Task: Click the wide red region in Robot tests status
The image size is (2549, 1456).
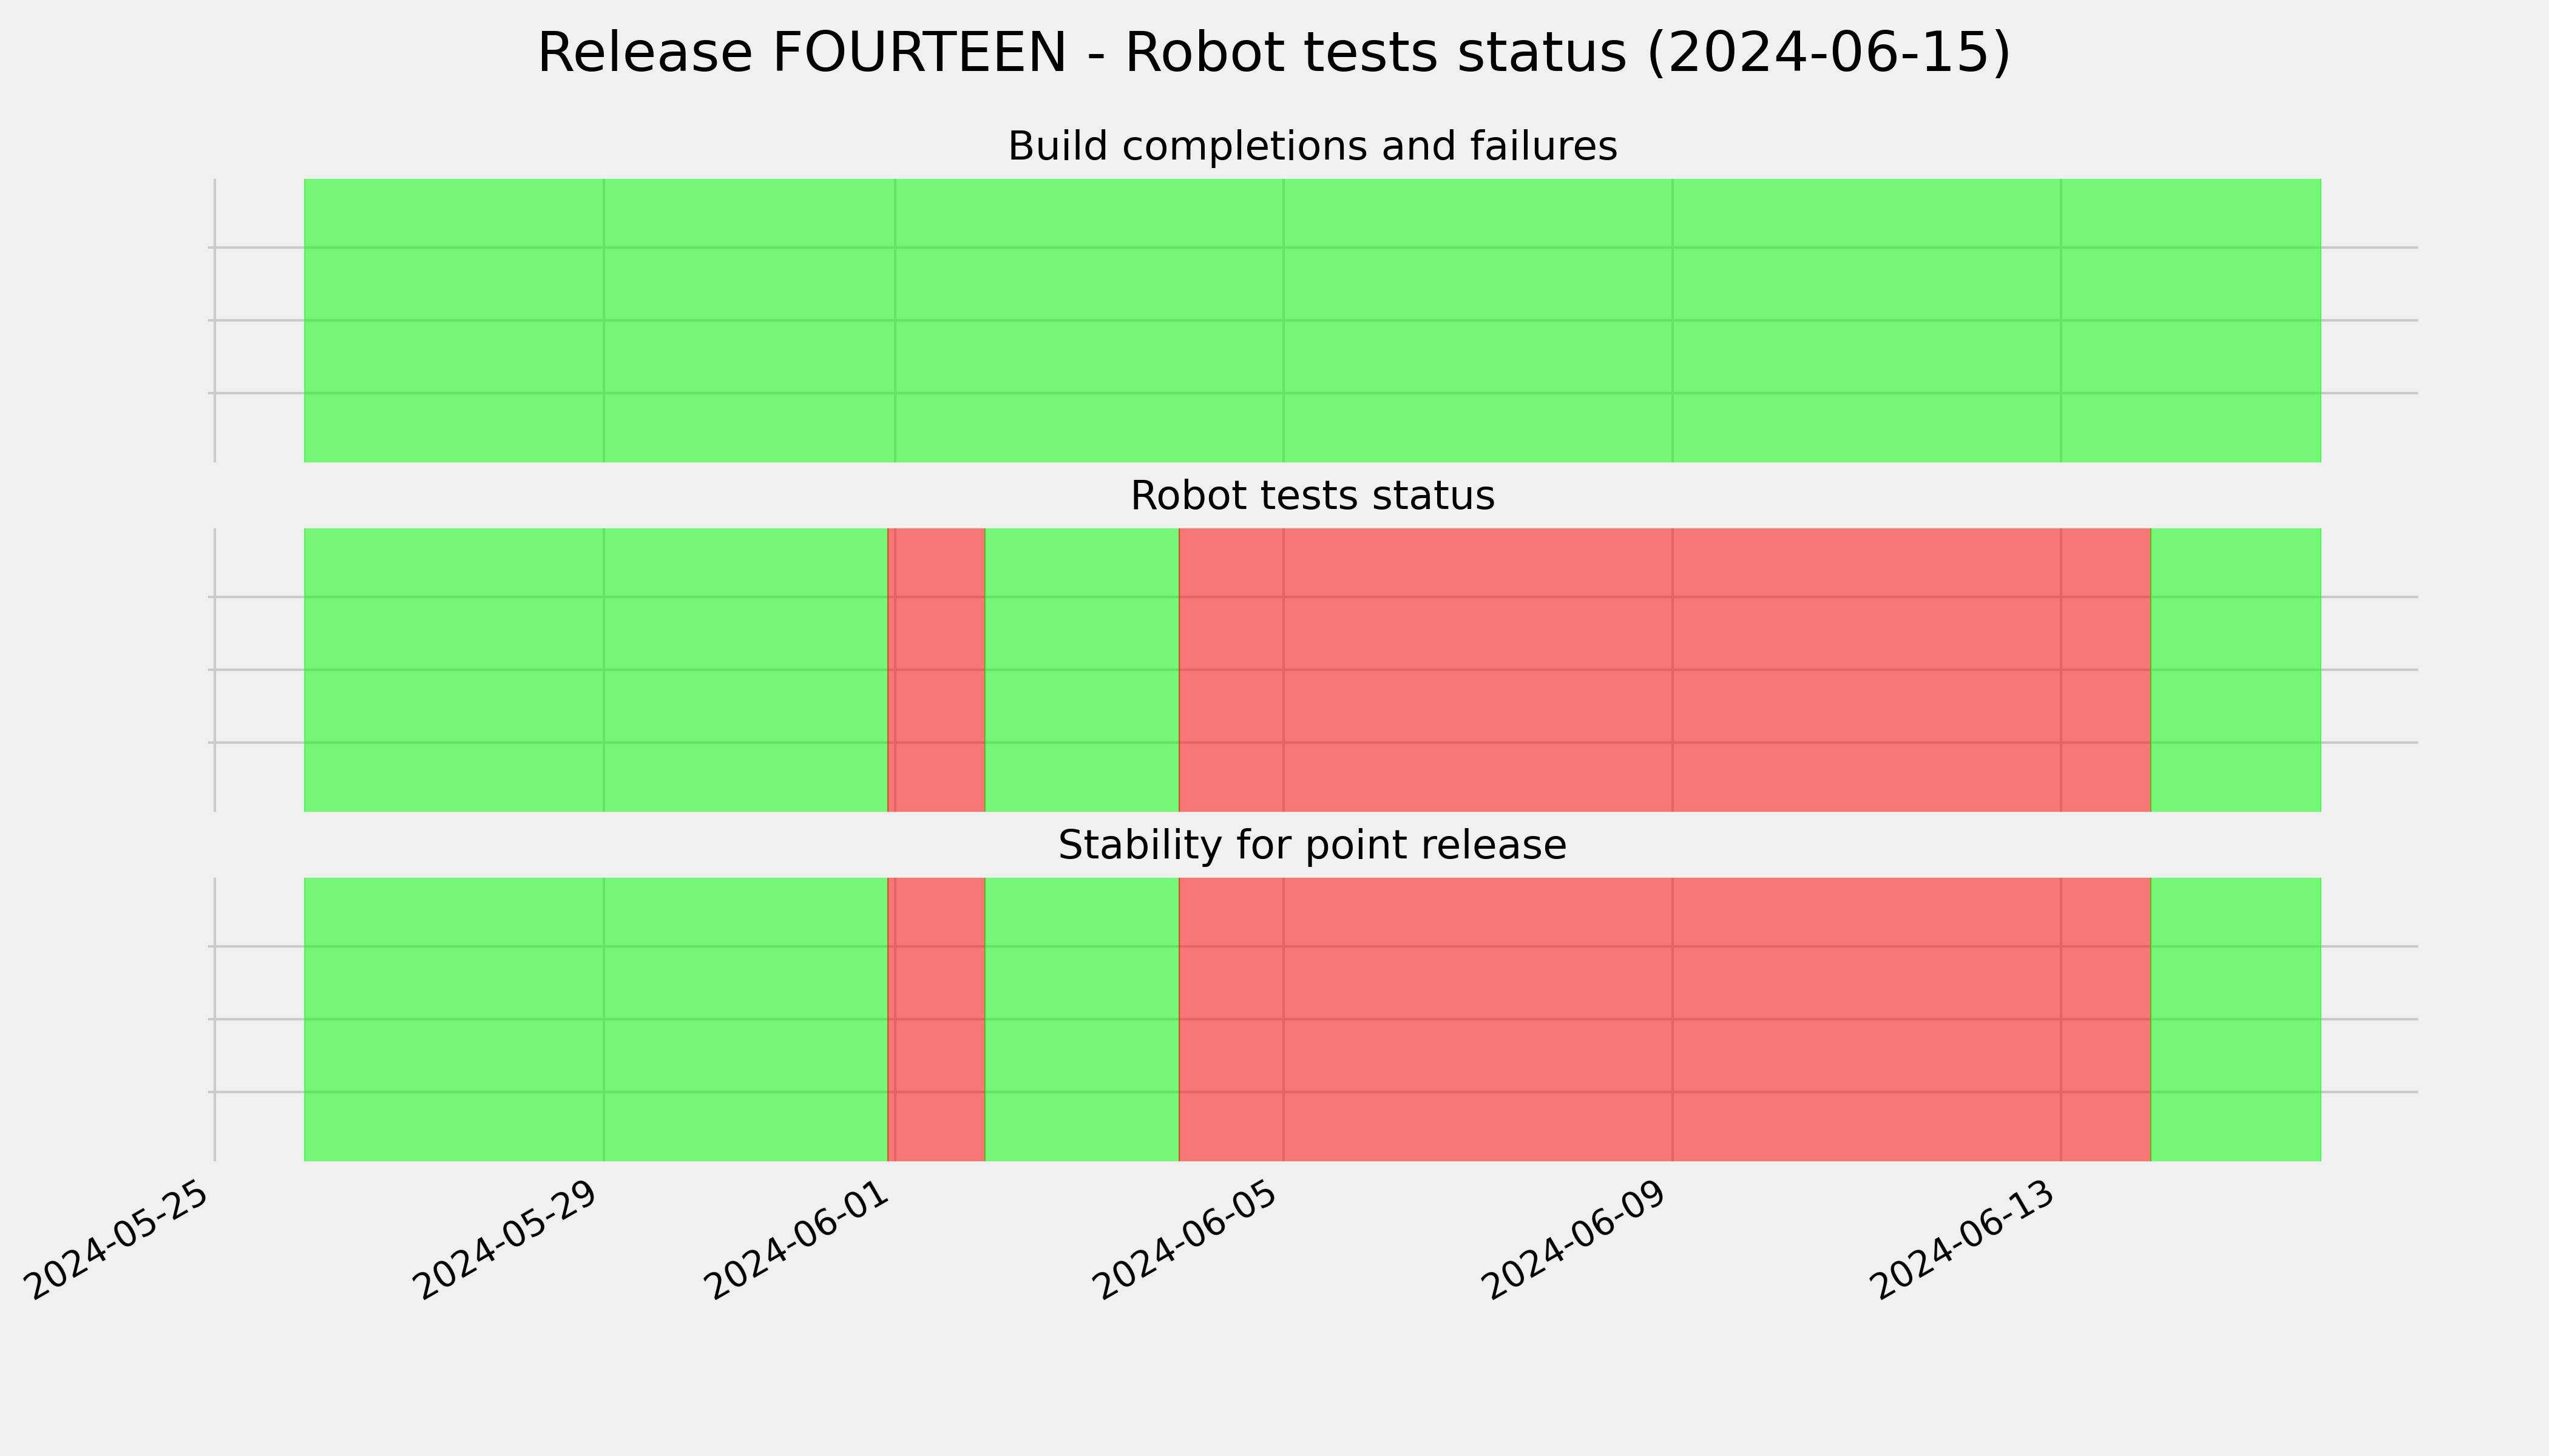Action: 1665,670
